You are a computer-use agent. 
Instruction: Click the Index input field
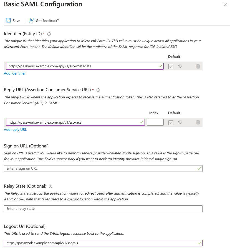155,122
